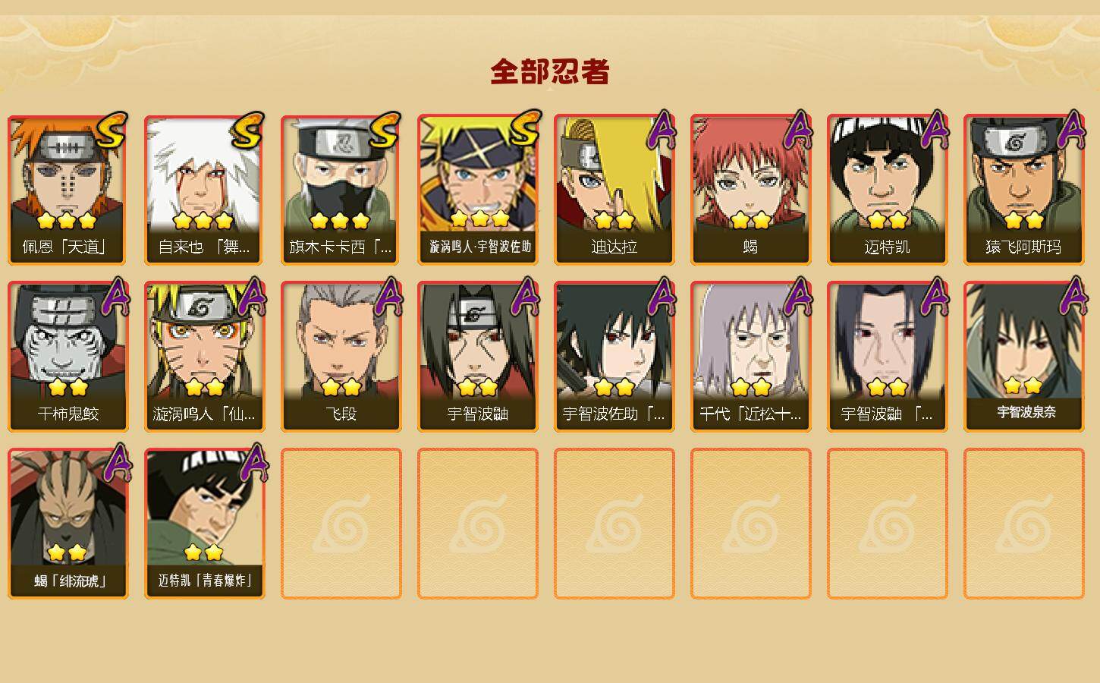Choose the 猿飞阿斯玛 ninja card
The height and width of the screenshot is (683, 1100).
pos(1024,190)
